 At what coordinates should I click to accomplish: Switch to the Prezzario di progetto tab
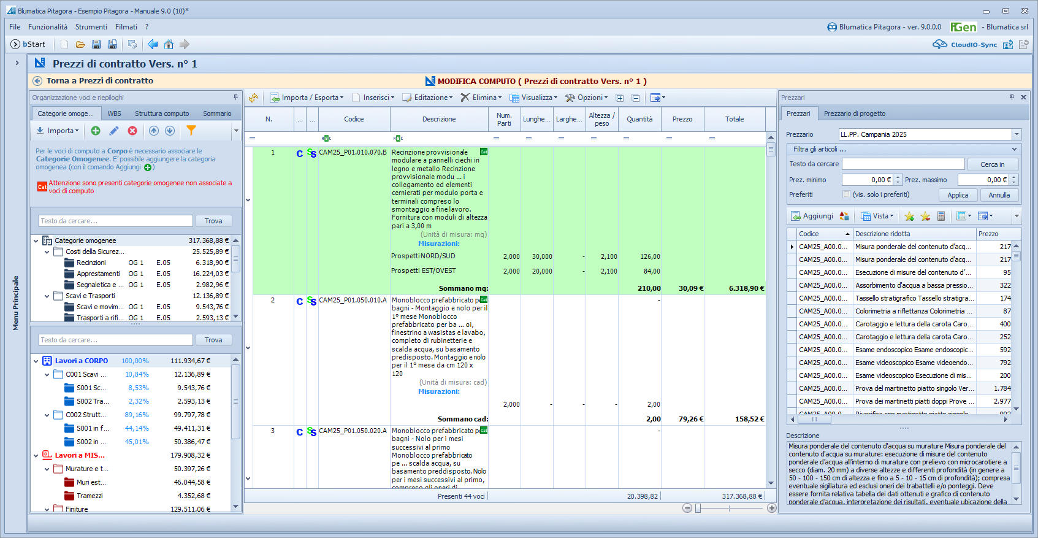tap(854, 113)
